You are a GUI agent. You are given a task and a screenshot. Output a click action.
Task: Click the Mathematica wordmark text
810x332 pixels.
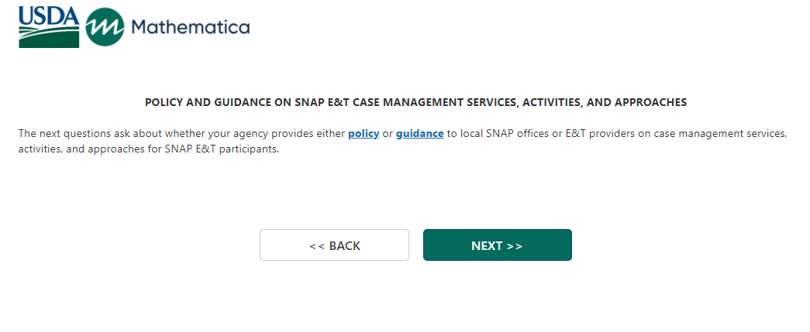click(x=190, y=28)
